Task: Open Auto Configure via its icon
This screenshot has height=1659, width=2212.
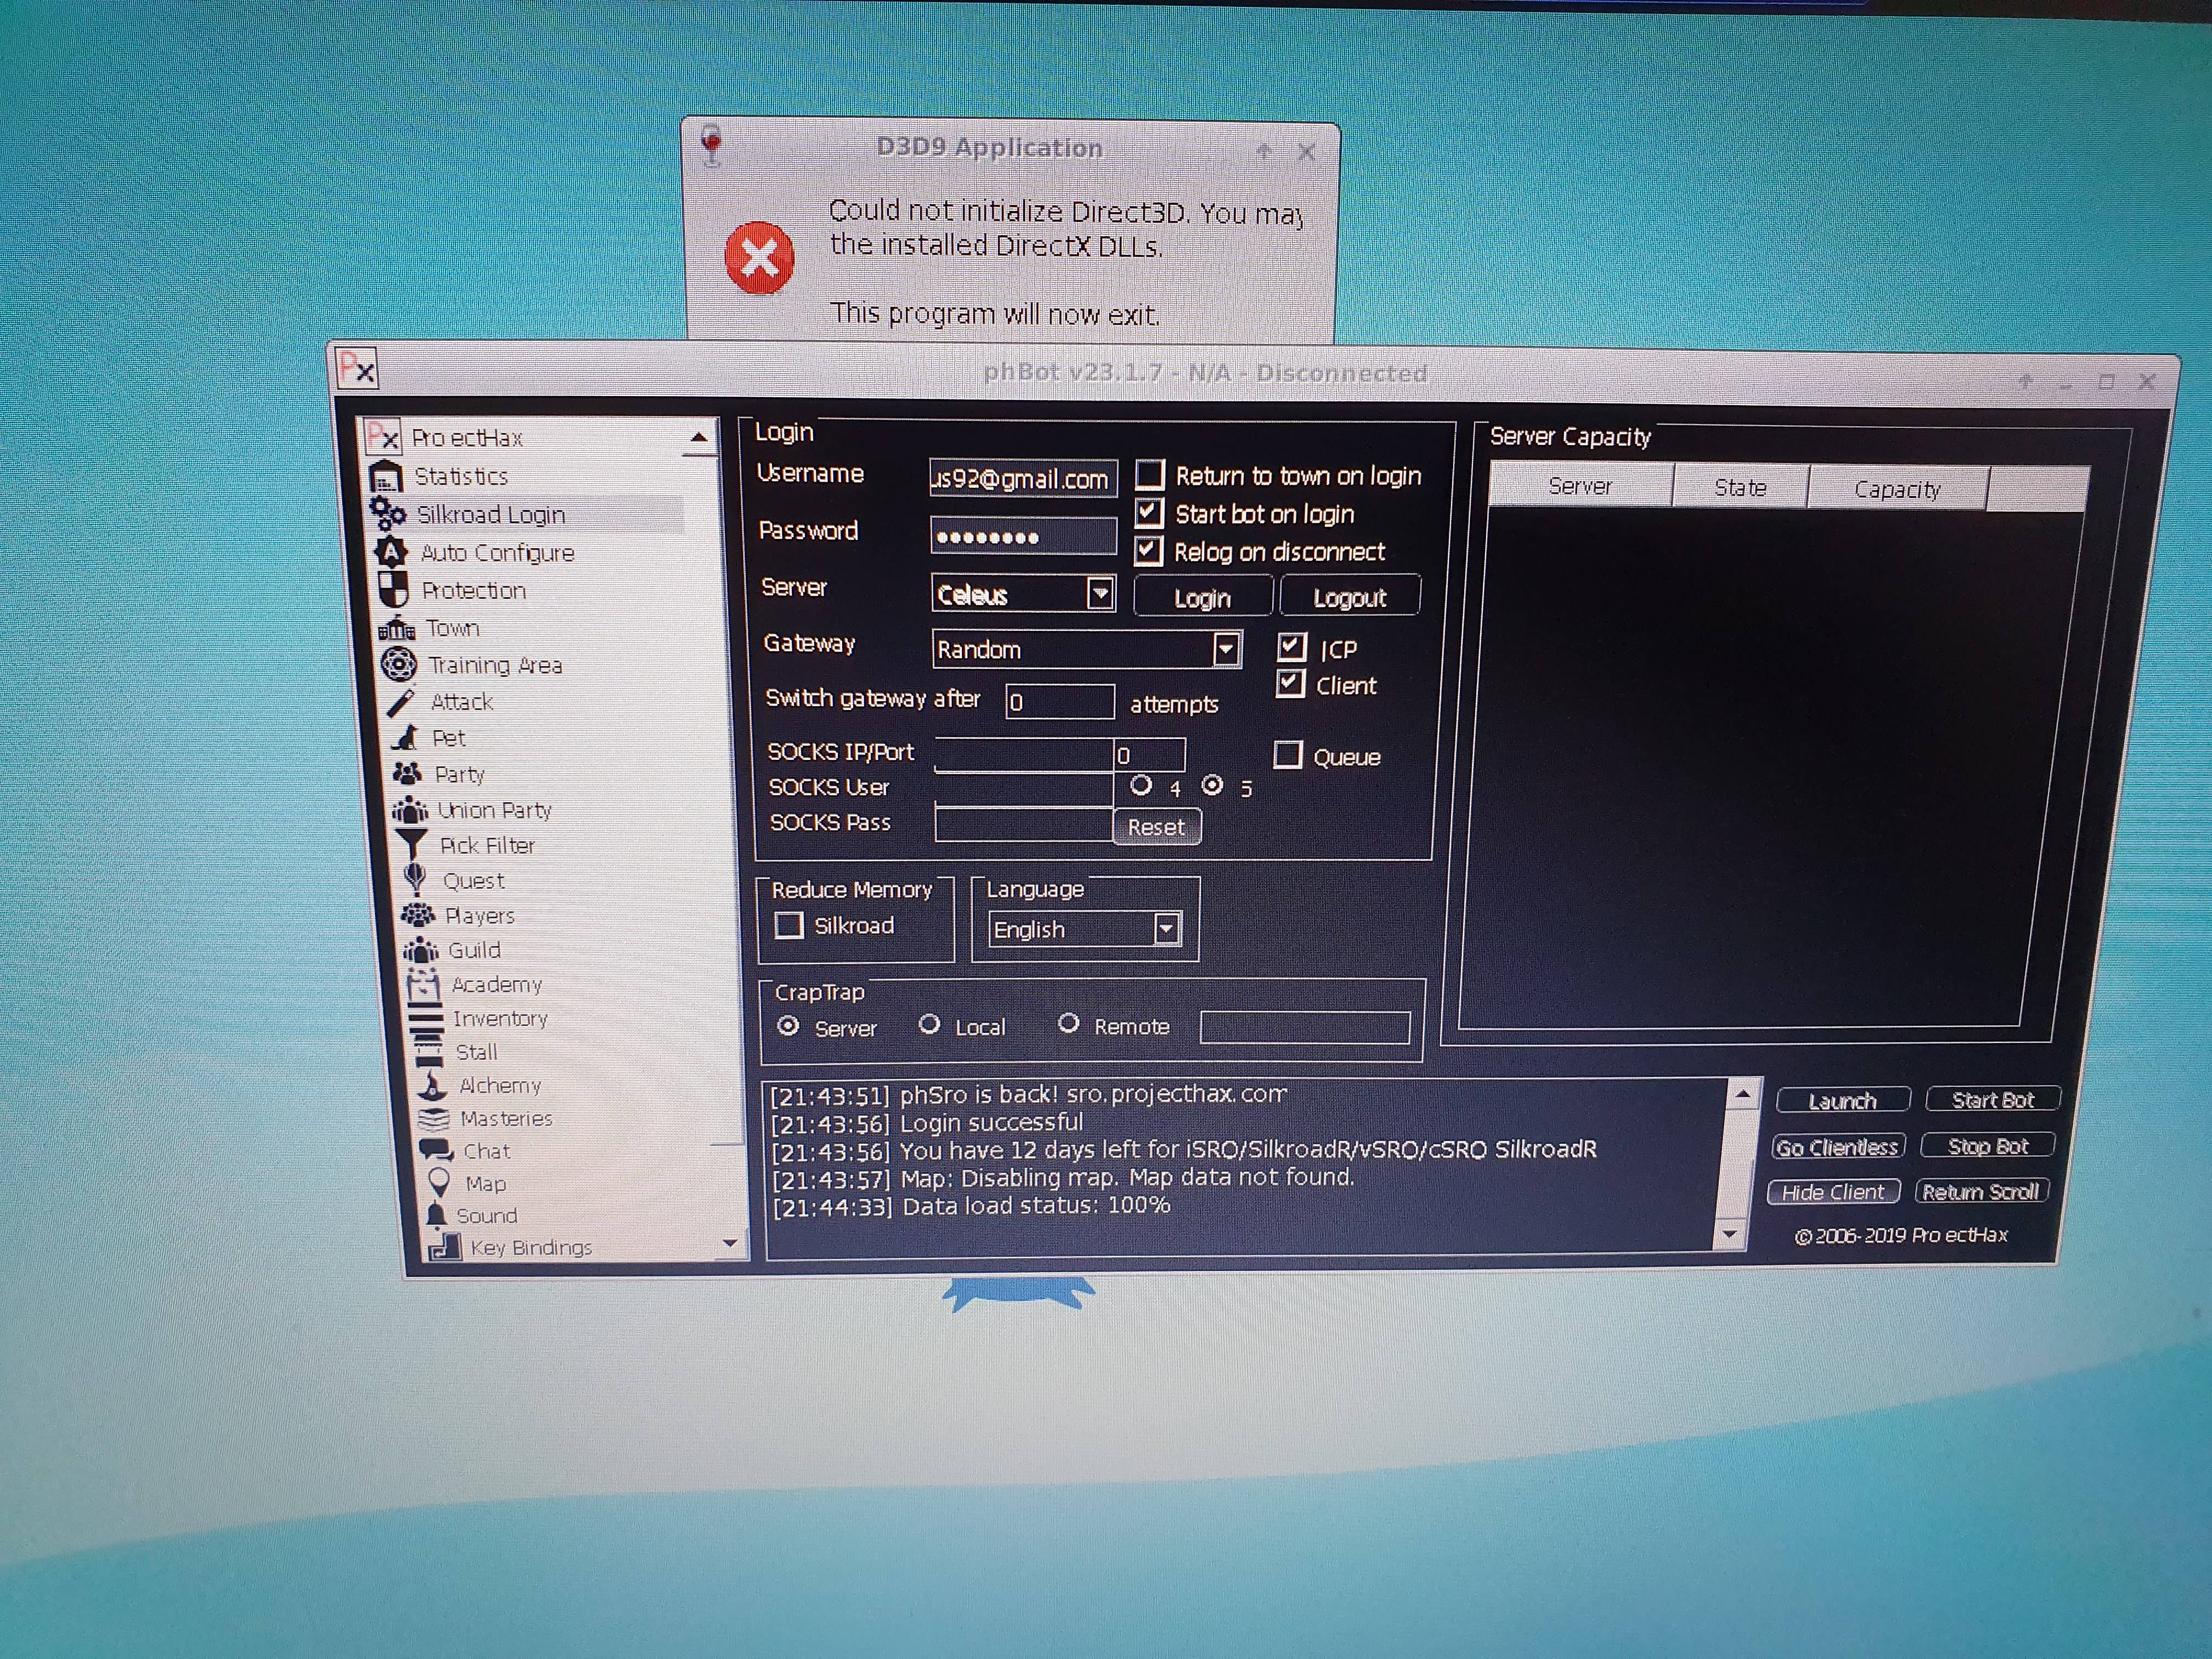Action: point(391,552)
